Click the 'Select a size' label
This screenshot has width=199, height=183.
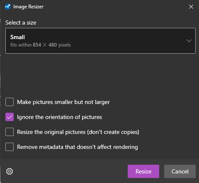pos(21,22)
